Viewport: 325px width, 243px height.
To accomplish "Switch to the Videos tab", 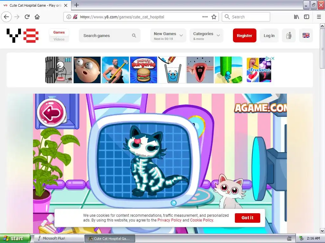I will point(59,39).
